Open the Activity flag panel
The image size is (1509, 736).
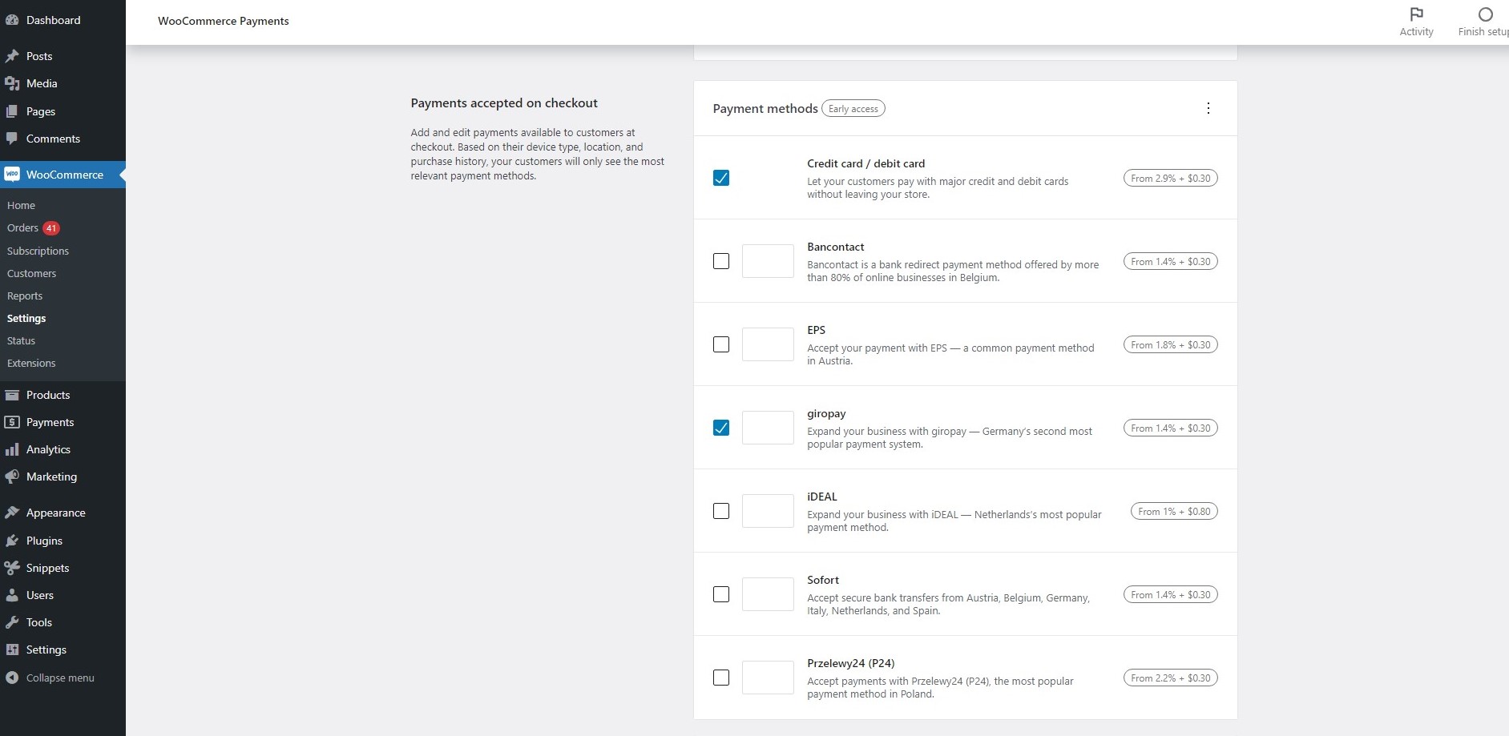pyautogui.click(x=1416, y=22)
